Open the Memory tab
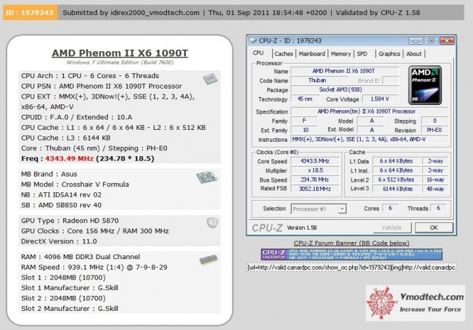473x330 pixels. (x=341, y=54)
